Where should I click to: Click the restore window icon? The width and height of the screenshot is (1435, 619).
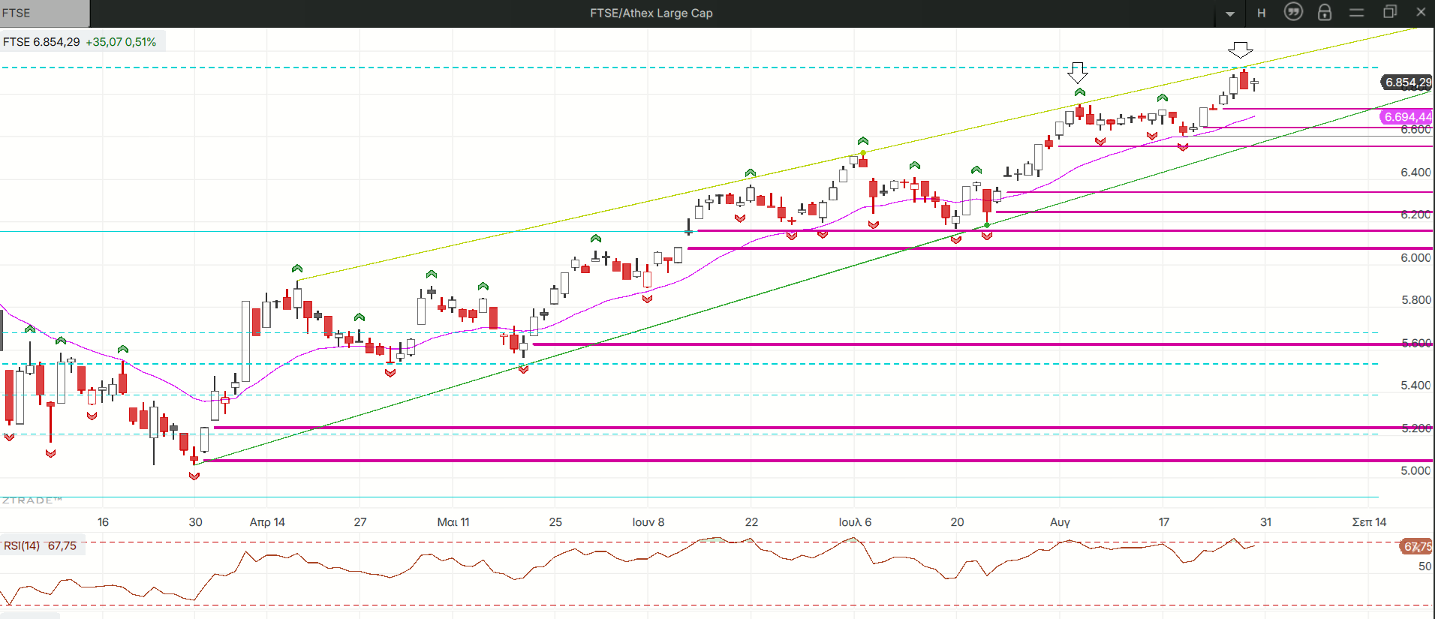pyautogui.click(x=1389, y=12)
